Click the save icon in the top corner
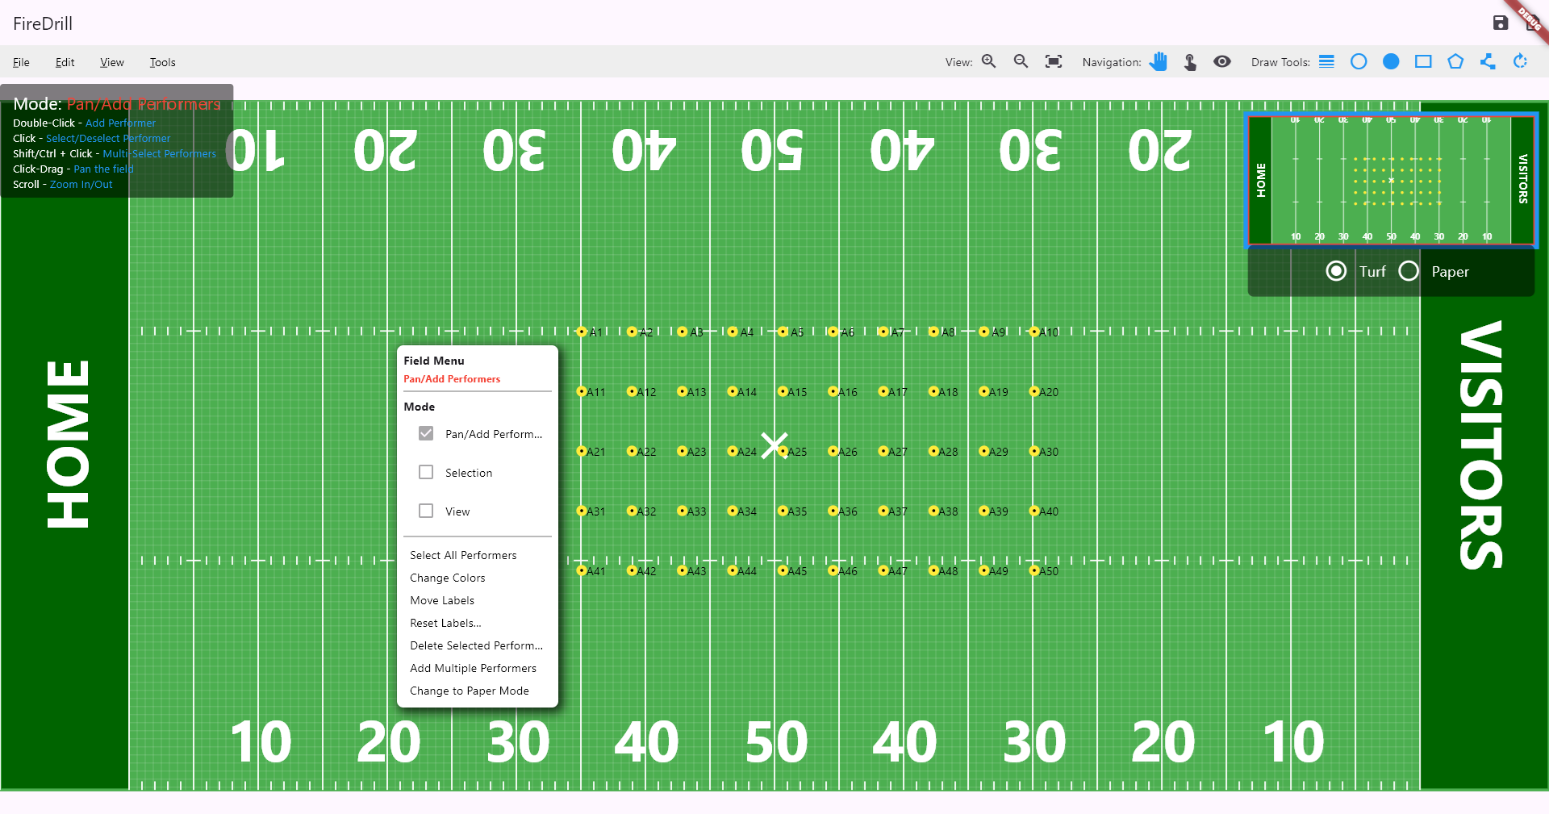 [1501, 23]
